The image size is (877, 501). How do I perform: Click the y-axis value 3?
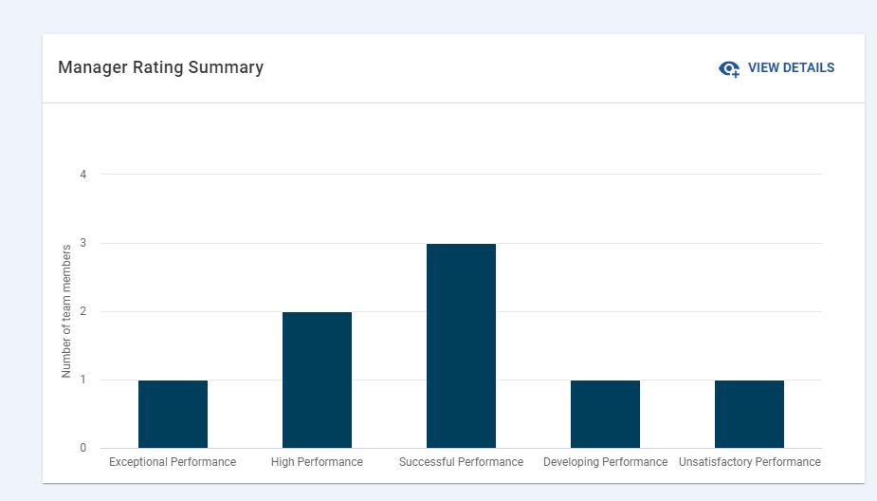pos(83,243)
